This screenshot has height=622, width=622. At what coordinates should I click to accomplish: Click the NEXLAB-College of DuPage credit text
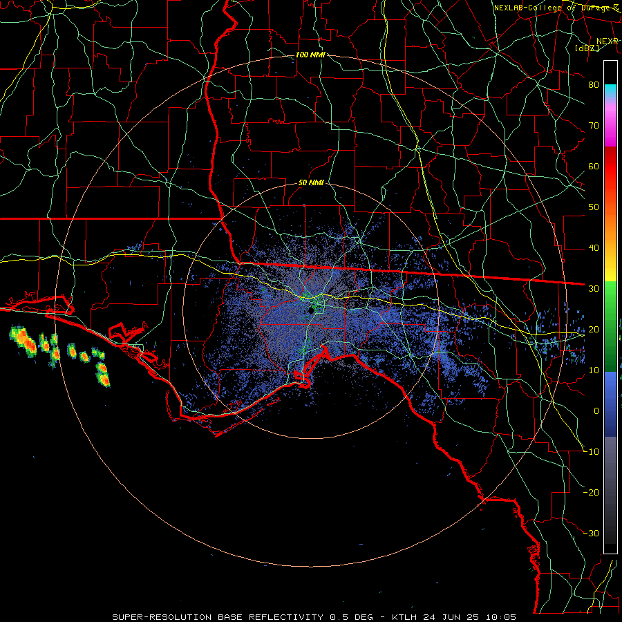pos(556,8)
